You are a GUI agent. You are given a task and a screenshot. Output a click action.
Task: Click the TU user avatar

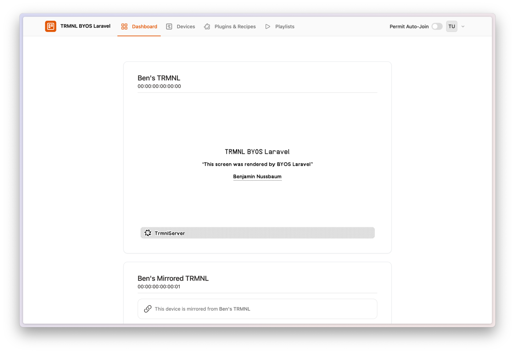point(451,26)
